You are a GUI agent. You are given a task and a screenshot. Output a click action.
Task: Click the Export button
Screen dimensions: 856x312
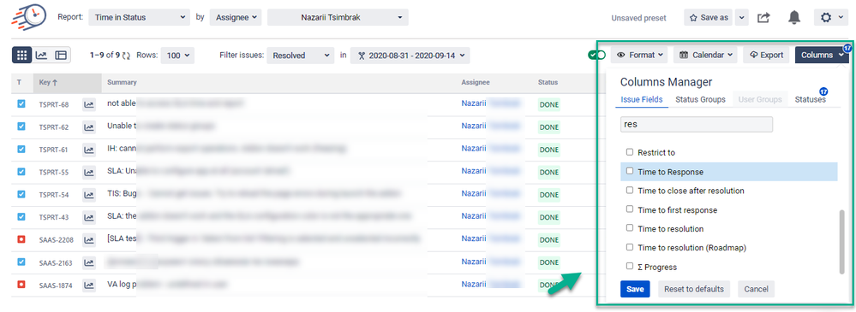pos(767,55)
